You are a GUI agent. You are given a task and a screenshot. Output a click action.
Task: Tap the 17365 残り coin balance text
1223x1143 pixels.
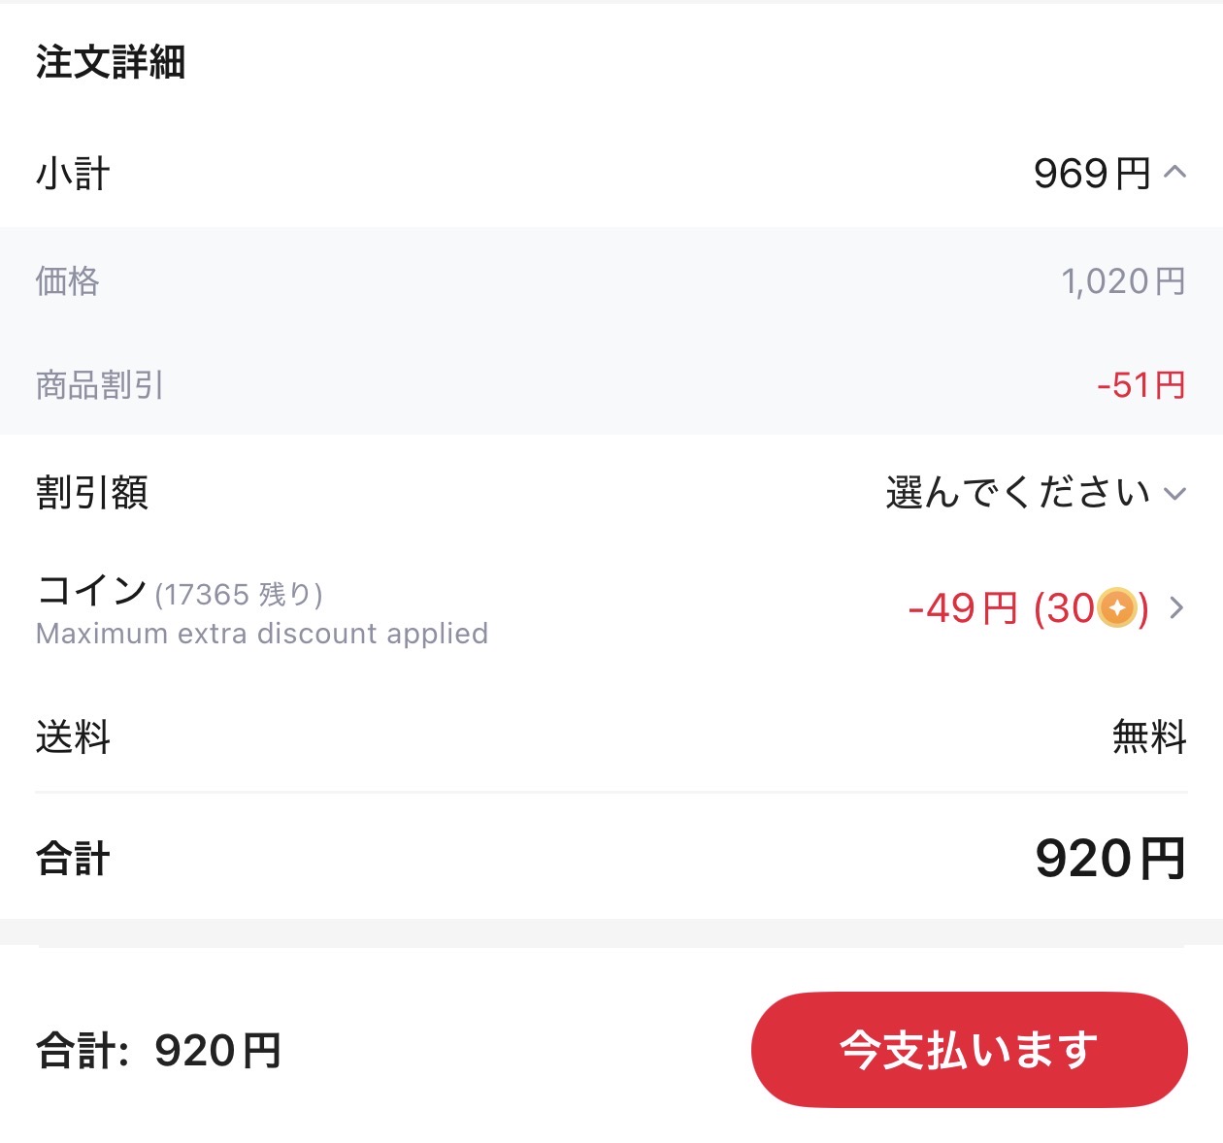(239, 594)
